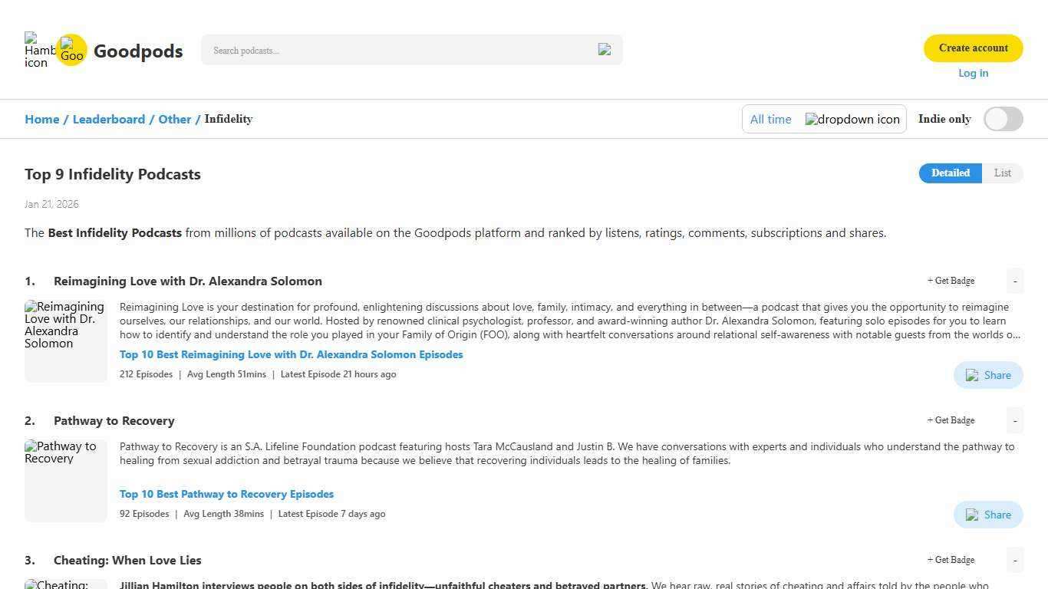Click the search magnifier icon
Viewport: 1048px width, 589px height.
tap(605, 50)
